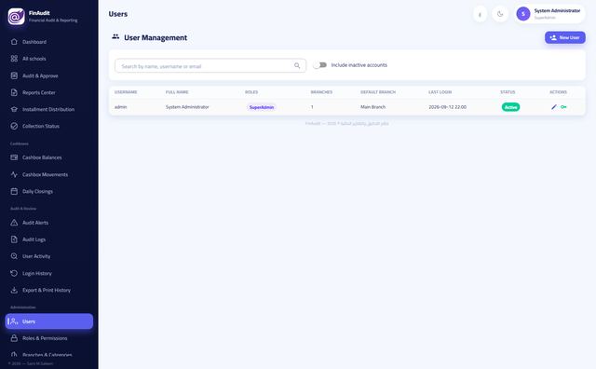Click the User Management heading
This screenshot has height=369, width=596.
[156, 37]
